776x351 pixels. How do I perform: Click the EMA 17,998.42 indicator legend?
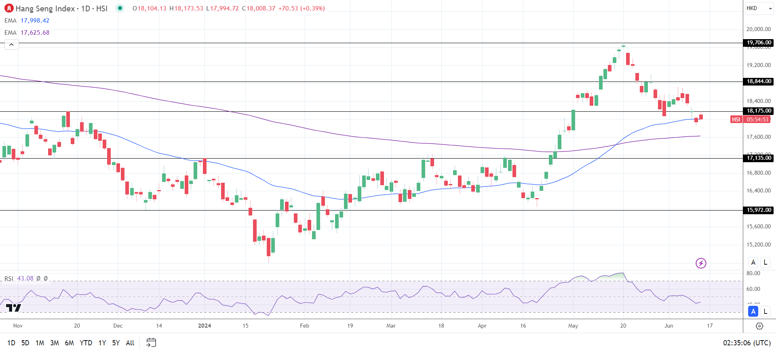click(x=27, y=21)
